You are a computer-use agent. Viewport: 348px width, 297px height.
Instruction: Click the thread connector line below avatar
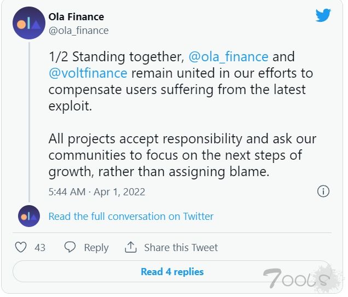click(29, 122)
